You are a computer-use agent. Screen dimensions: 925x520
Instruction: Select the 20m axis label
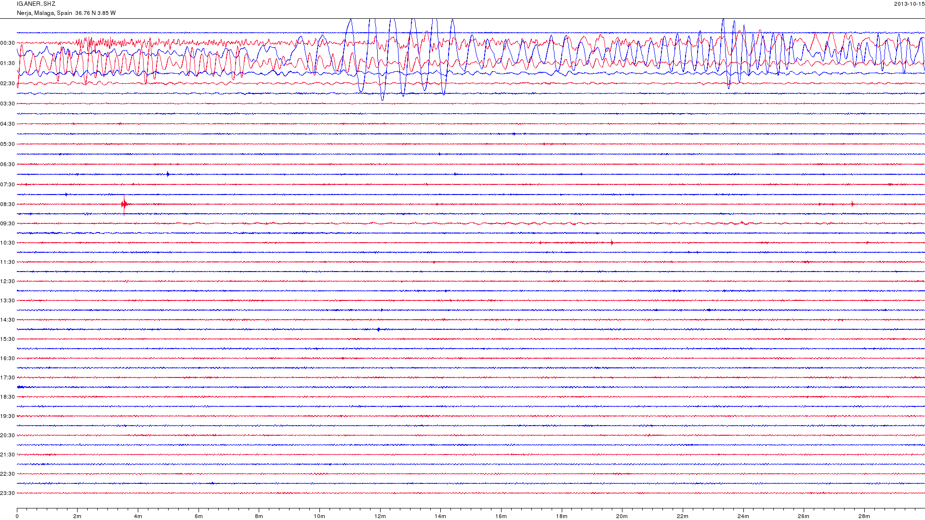point(622,516)
